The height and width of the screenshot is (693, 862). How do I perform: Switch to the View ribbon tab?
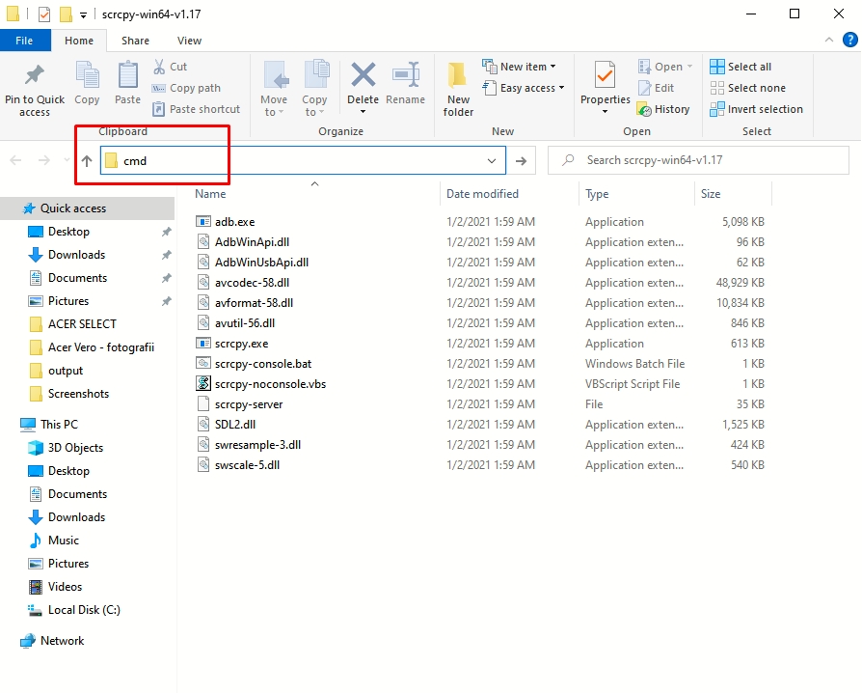(189, 41)
